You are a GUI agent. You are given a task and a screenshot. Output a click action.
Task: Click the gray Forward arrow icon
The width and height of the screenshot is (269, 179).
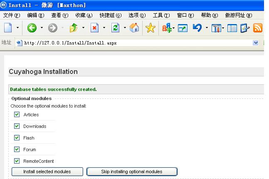53,28
